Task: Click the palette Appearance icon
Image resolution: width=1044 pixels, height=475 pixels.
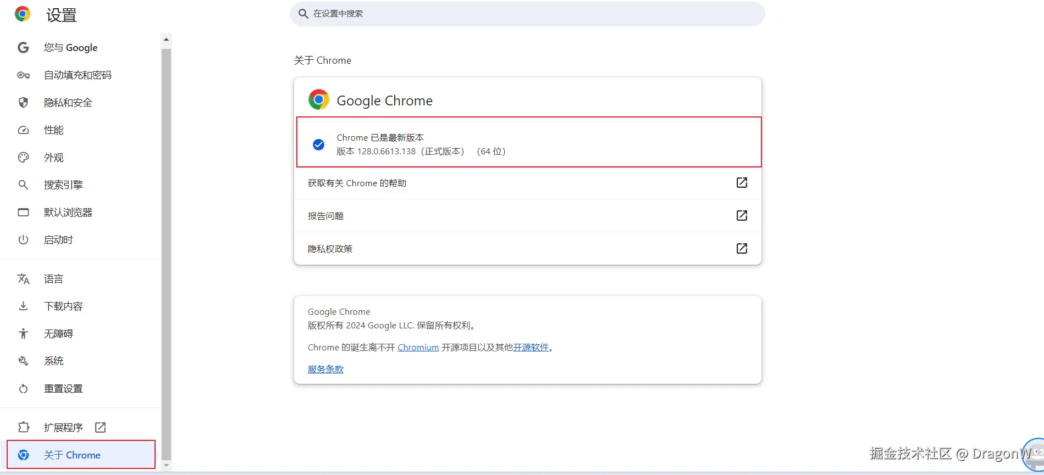Action: pos(23,158)
